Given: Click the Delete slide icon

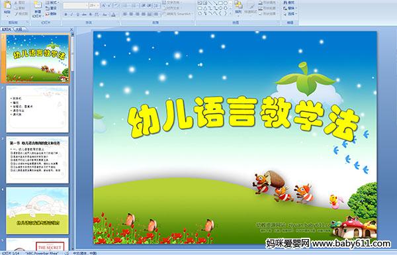Looking at the screenshot, I should pyautogui.click(x=51, y=14).
